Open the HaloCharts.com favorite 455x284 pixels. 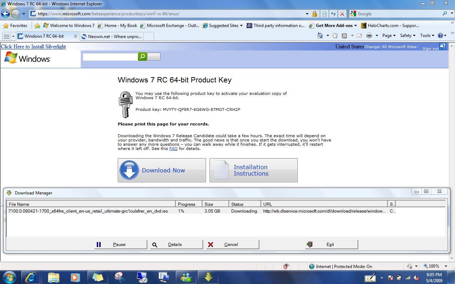390,26
